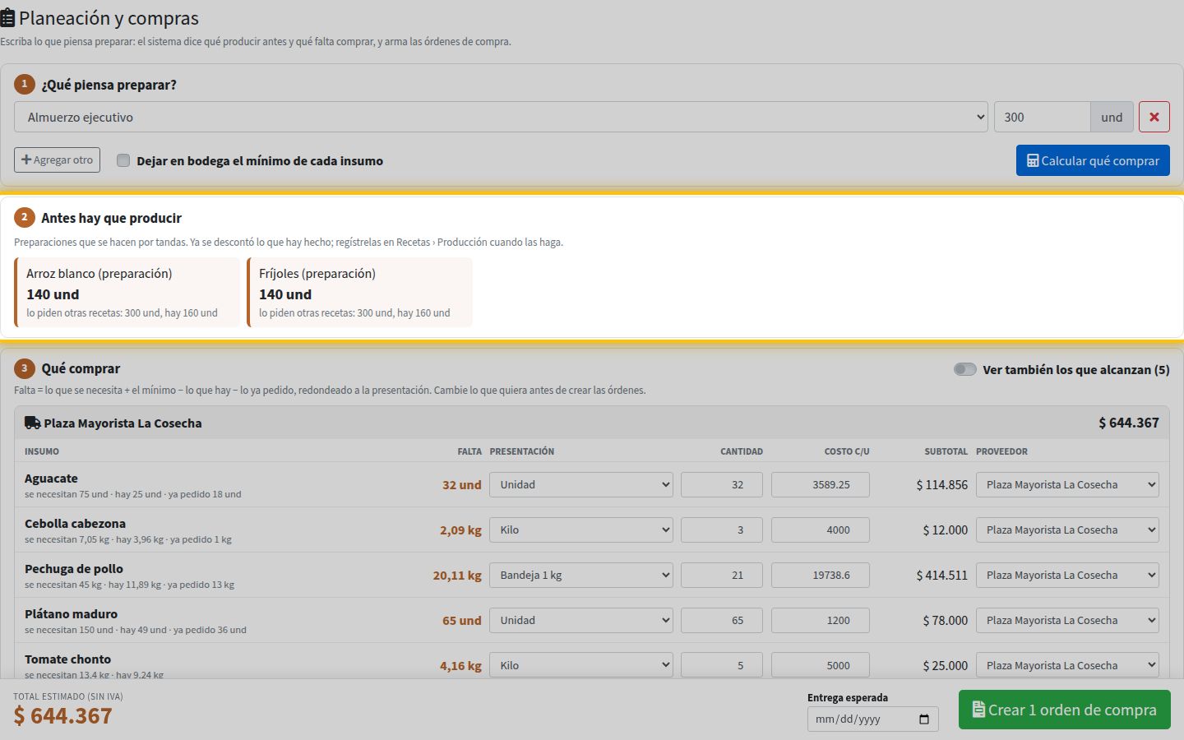Image resolution: width=1184 pixels, height=740 pixels.
Task: Enable Dejar en bodega el mínimo checkbox
Action: tap(123, 160)
